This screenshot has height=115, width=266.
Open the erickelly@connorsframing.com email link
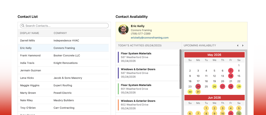point(150,38)
